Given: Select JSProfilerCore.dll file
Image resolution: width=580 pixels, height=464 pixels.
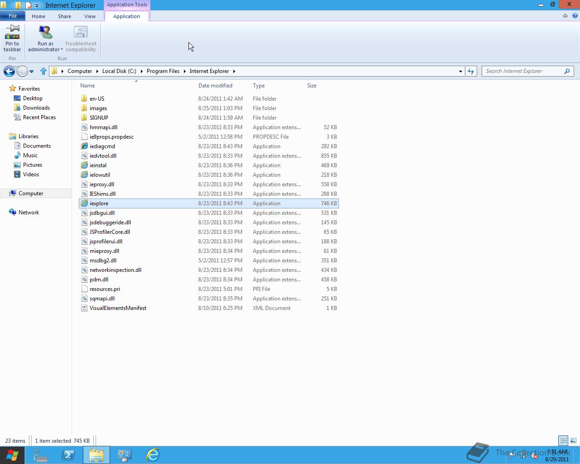Looking at the screenshot, I should click(x=209, y=232).
